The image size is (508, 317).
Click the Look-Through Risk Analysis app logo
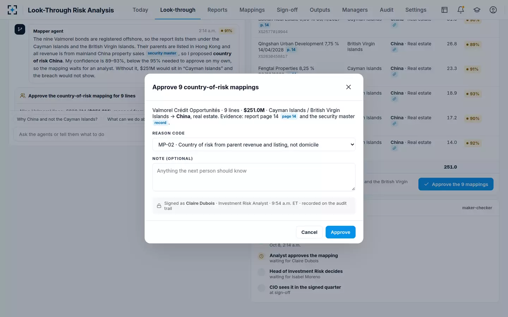click(12, 10)
